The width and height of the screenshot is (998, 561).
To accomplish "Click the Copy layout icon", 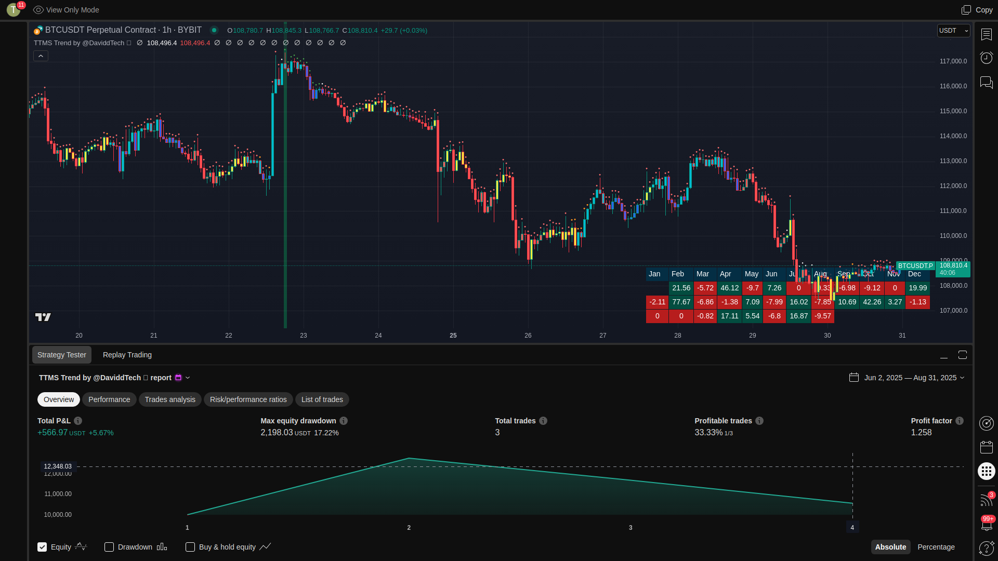I will pyautogui.click(x=966, y=10).
